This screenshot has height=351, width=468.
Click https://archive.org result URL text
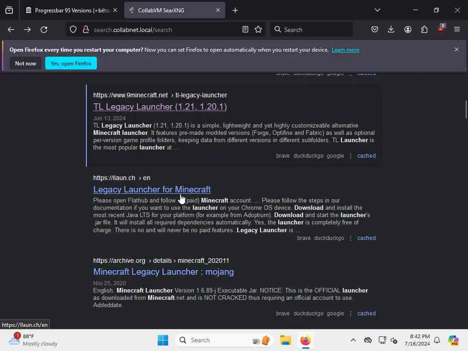pyautogui.click(x=119, y=261)
